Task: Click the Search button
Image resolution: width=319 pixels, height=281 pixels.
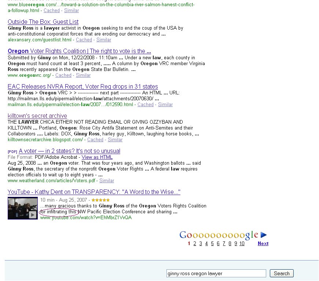Action: coord(282,273)
